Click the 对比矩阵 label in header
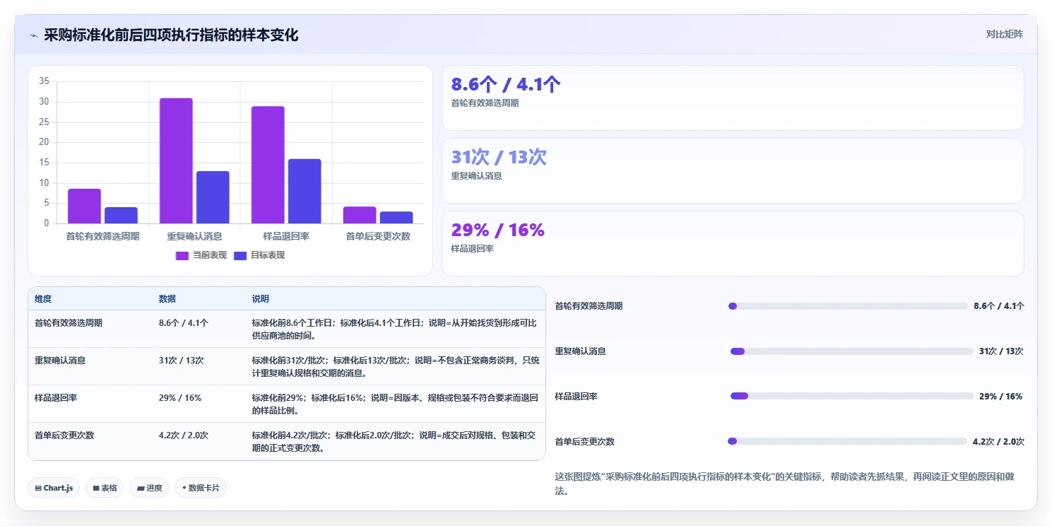 pyautogui.click(x=1004, y=34)
